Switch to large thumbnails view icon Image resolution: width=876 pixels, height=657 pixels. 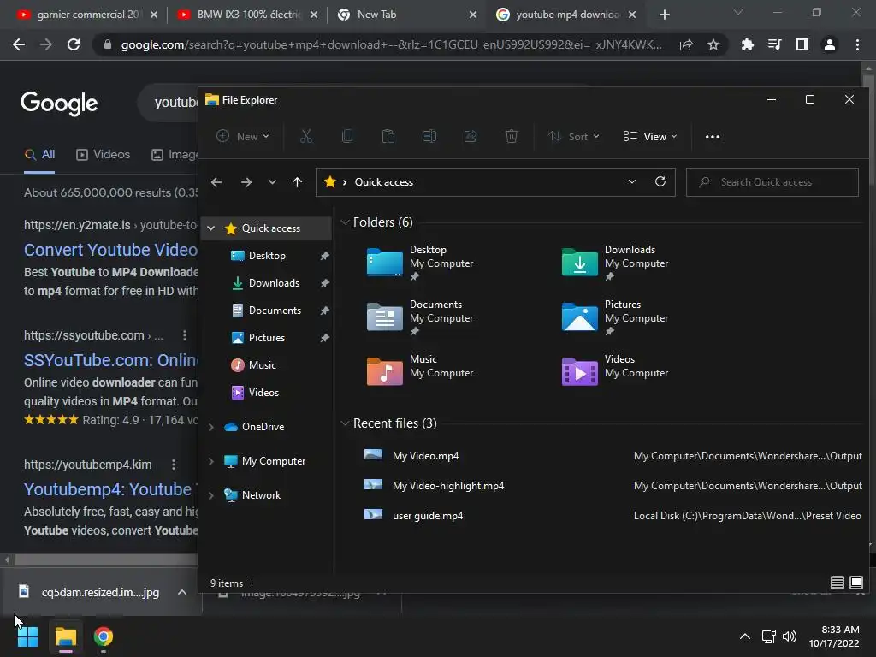point(855,583)
